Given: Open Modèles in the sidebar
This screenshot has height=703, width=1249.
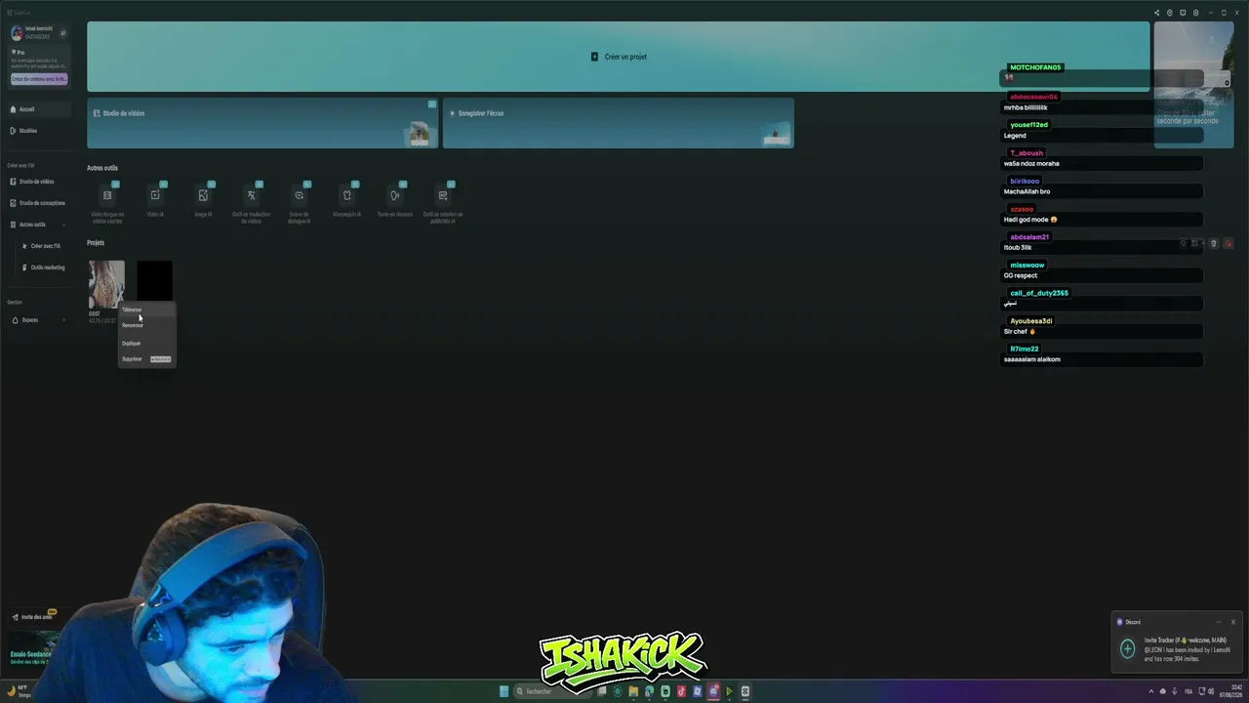Looking at the screenshot, I should pos(37,131).
